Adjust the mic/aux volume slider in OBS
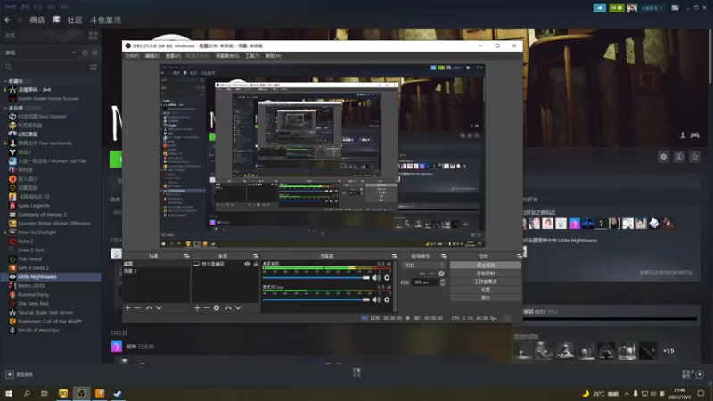The height and width of the screenshot is (401, 713). [316, 299]
